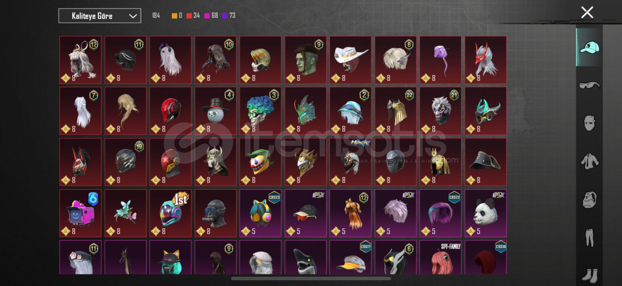Viewport: 622px width, 286px height.
Task: Select the snowman top hat item
Action: (x=215, y=111)
